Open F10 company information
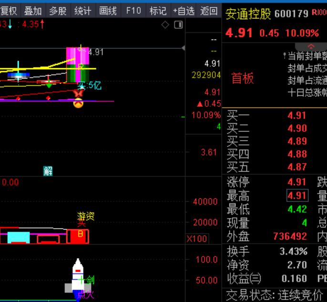The image size is (327, 302). coord(133,10)
